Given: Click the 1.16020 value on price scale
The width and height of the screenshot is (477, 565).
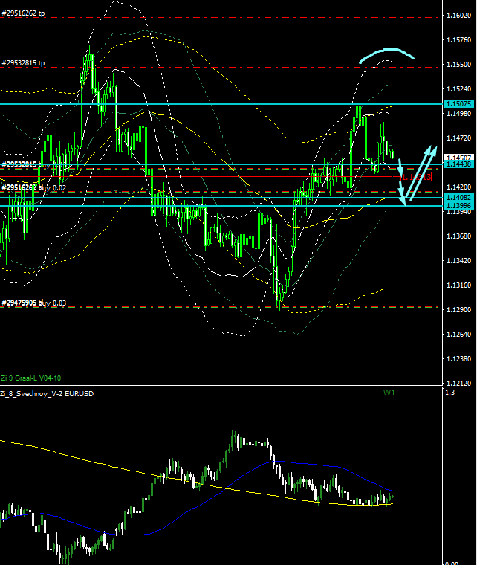Looking at the screenshot, I should click(458, 16).
